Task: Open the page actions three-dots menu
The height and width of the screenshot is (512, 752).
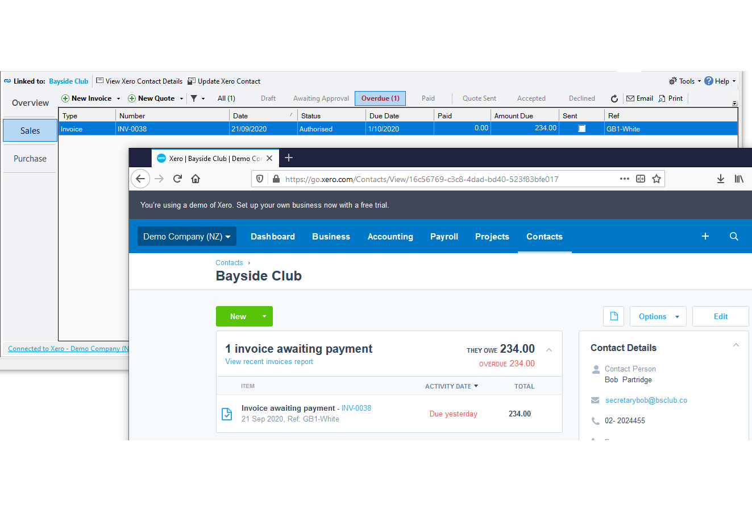Action: click(x=625, y=179)
